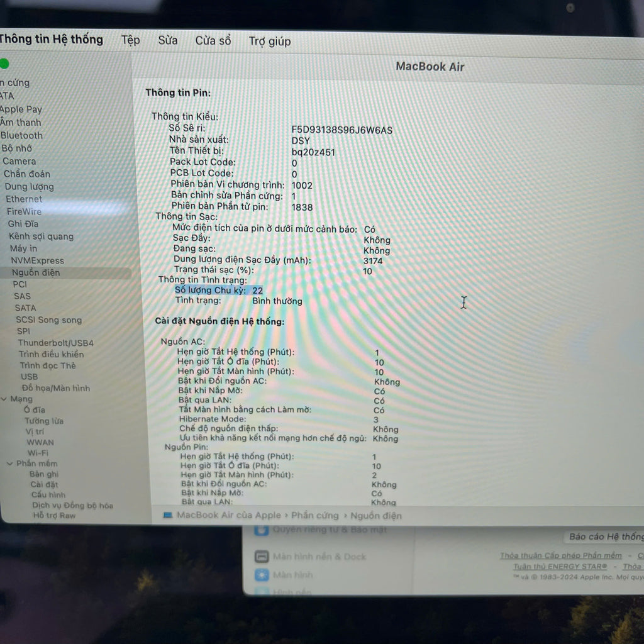
Task: Select Thunderbolt/USB4 in the sidebar
Action: (x=55, y=343)
